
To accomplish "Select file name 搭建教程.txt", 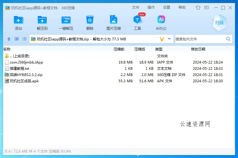I will (x=19, y=69).
